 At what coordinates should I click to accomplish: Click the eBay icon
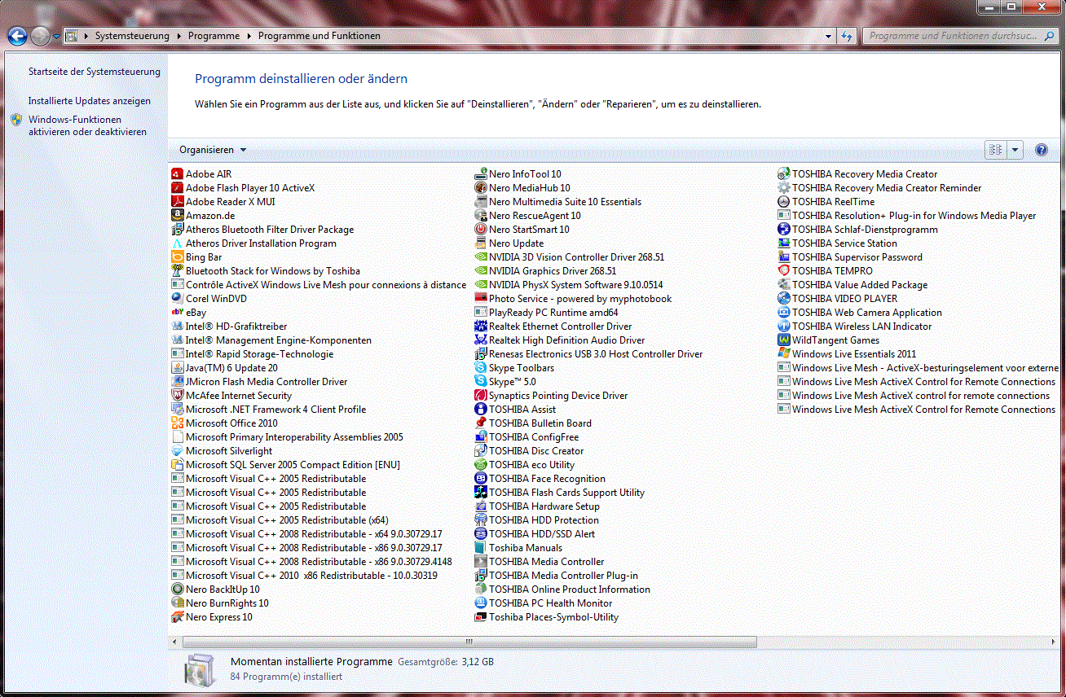tap(178, 313)
